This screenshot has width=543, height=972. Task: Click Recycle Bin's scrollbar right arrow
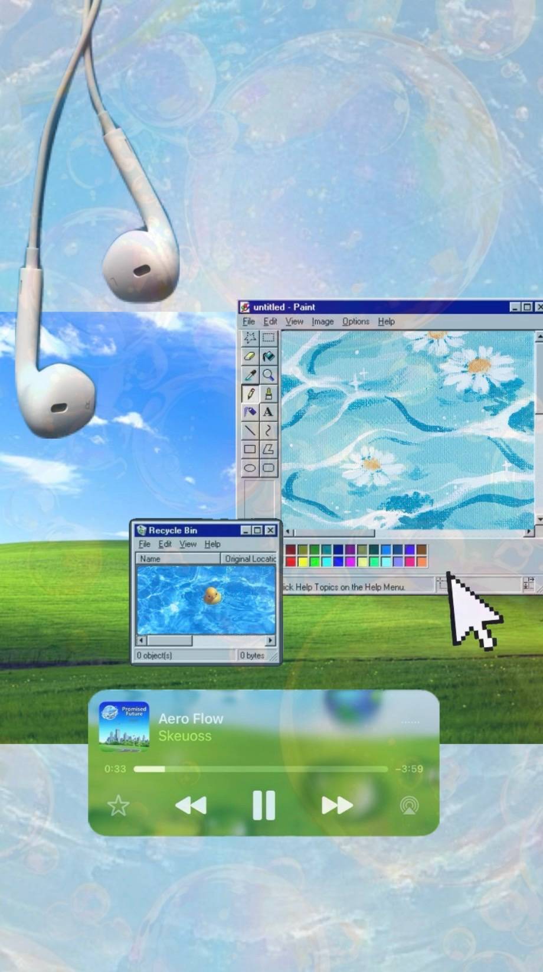tap(270, 640)
